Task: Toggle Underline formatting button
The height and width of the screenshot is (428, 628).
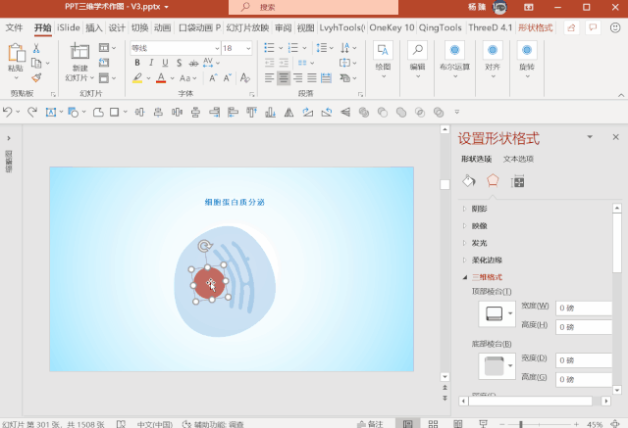Action: coord(165,63)
